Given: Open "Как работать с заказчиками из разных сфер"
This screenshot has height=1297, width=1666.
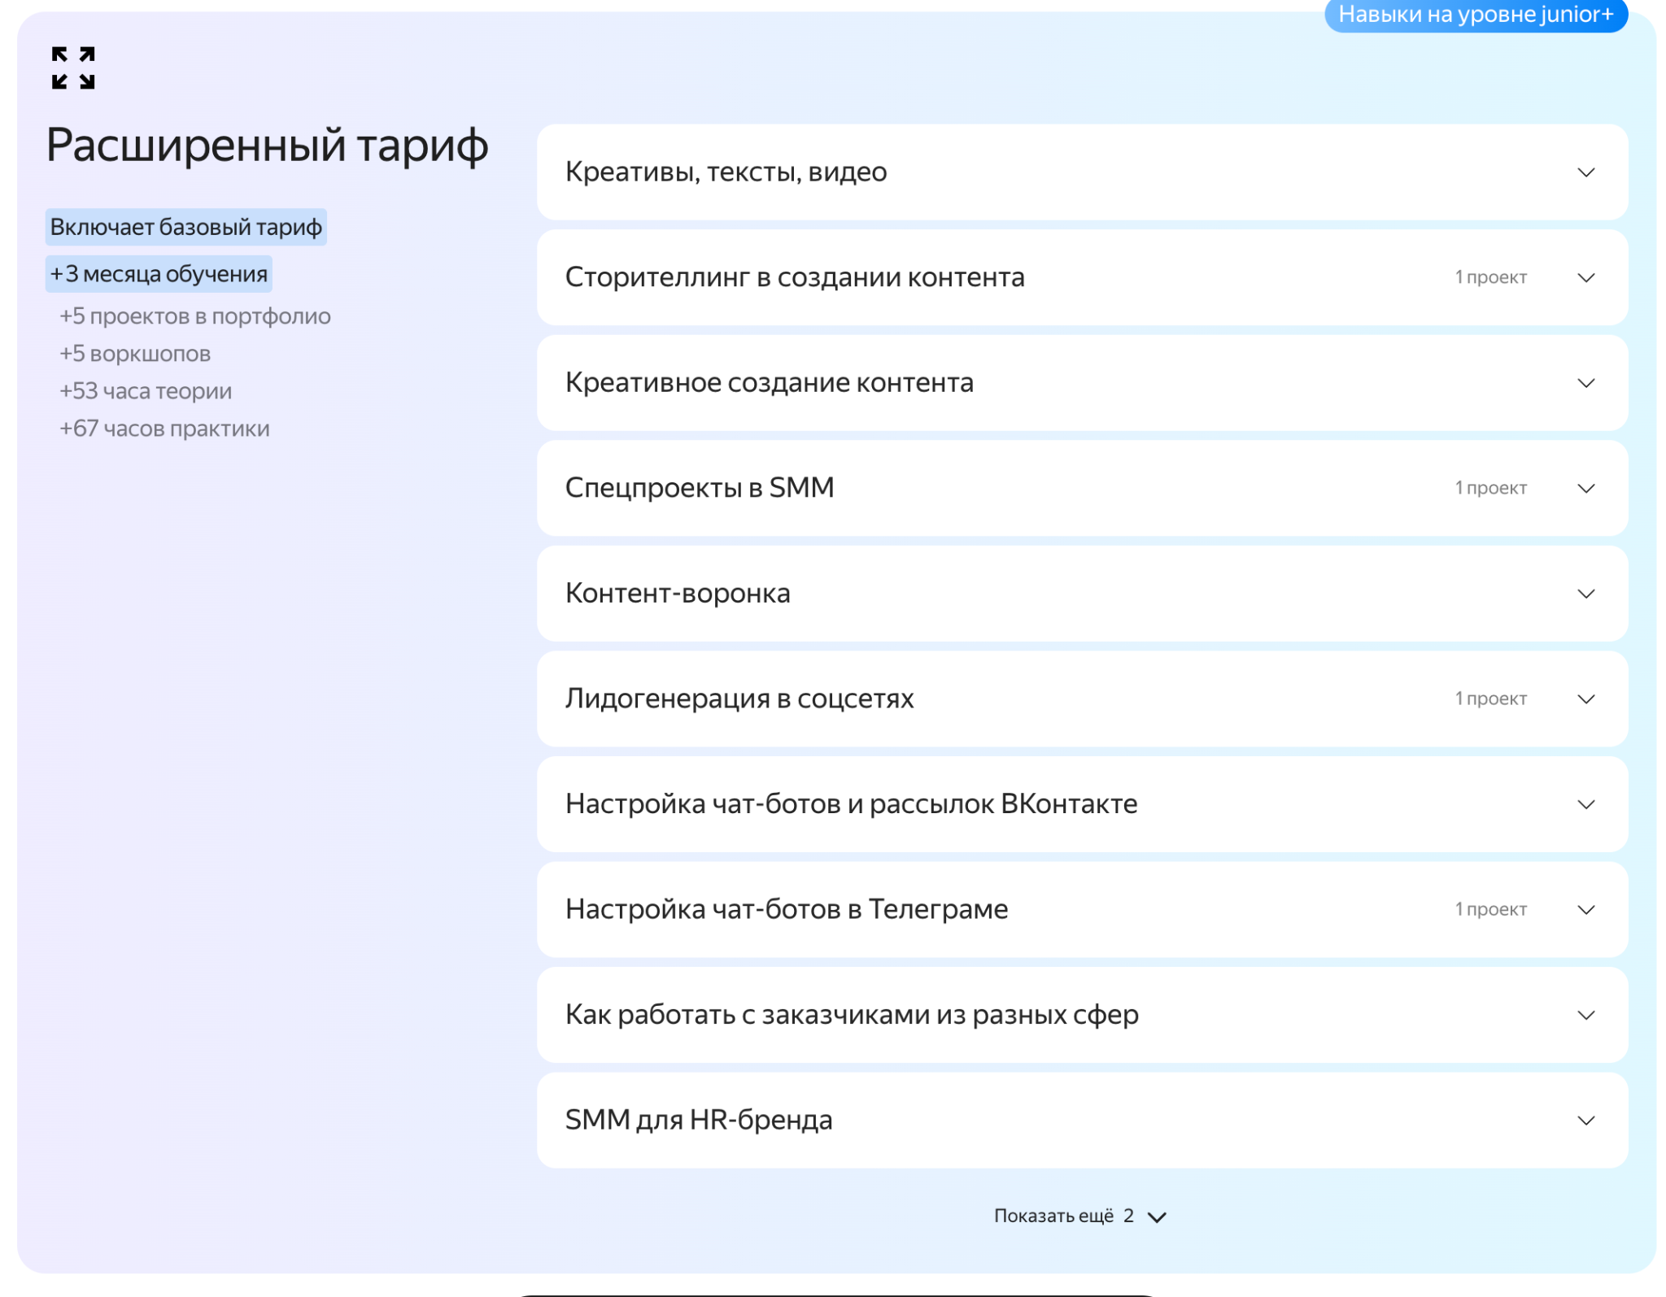Looking at the screenshot, I should pyautogui.click(x=1082, y=1015).
